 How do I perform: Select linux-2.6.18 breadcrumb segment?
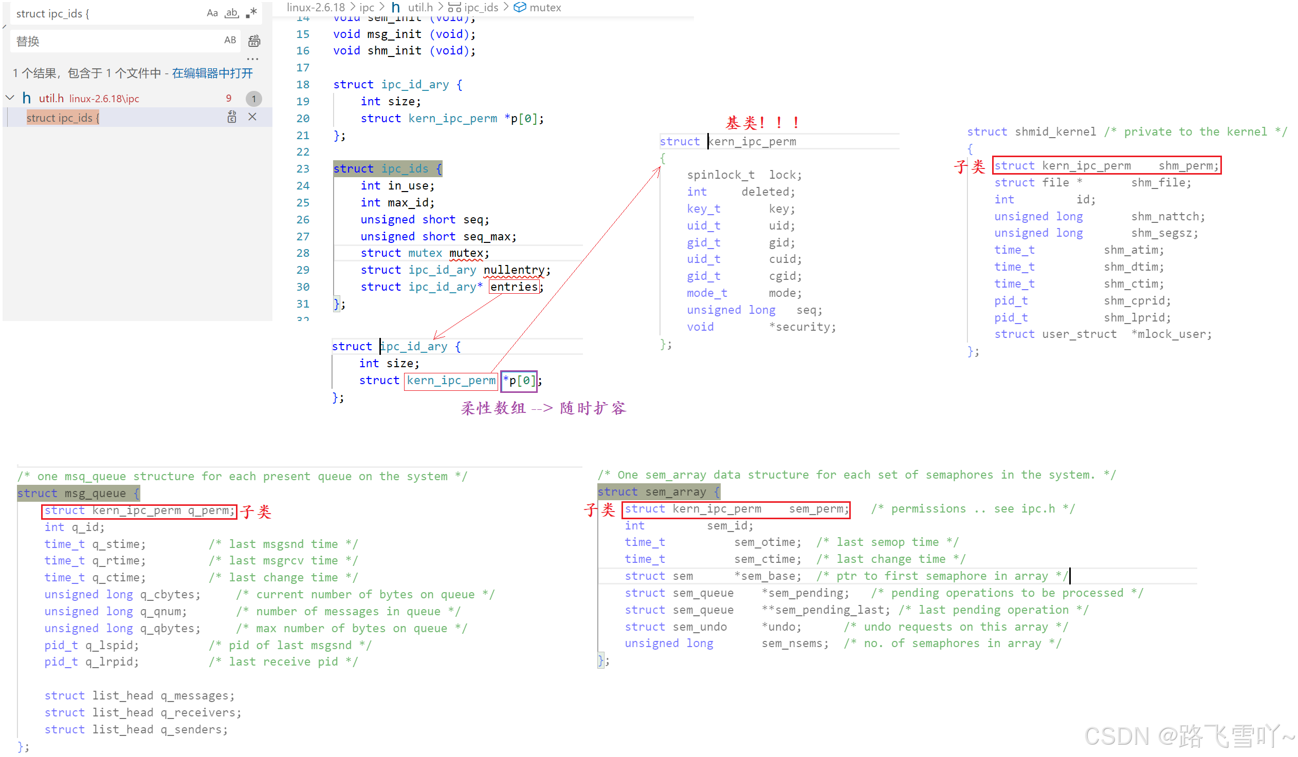click(315, 7)
